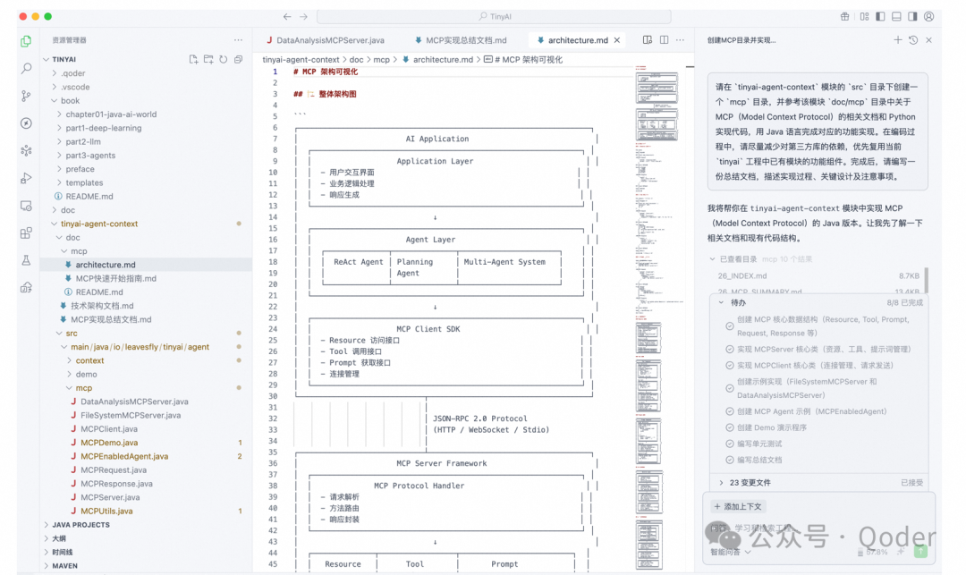Collapse the 待办 todo list
This screenshot has width=966, height=575.
(722, 303)
